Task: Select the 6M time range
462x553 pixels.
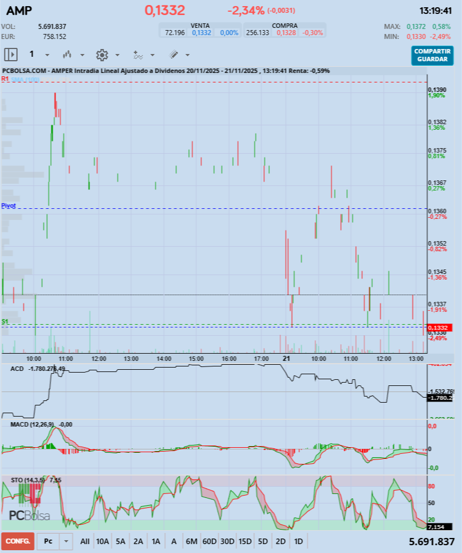Action: tap(191, 541)
